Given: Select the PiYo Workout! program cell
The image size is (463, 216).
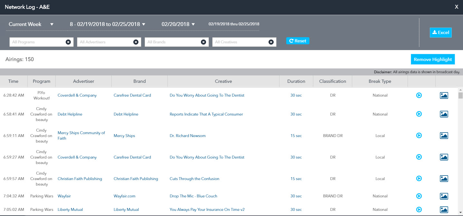Looking at the screenshot, I should pyautogui.click(x=42, y=95).
